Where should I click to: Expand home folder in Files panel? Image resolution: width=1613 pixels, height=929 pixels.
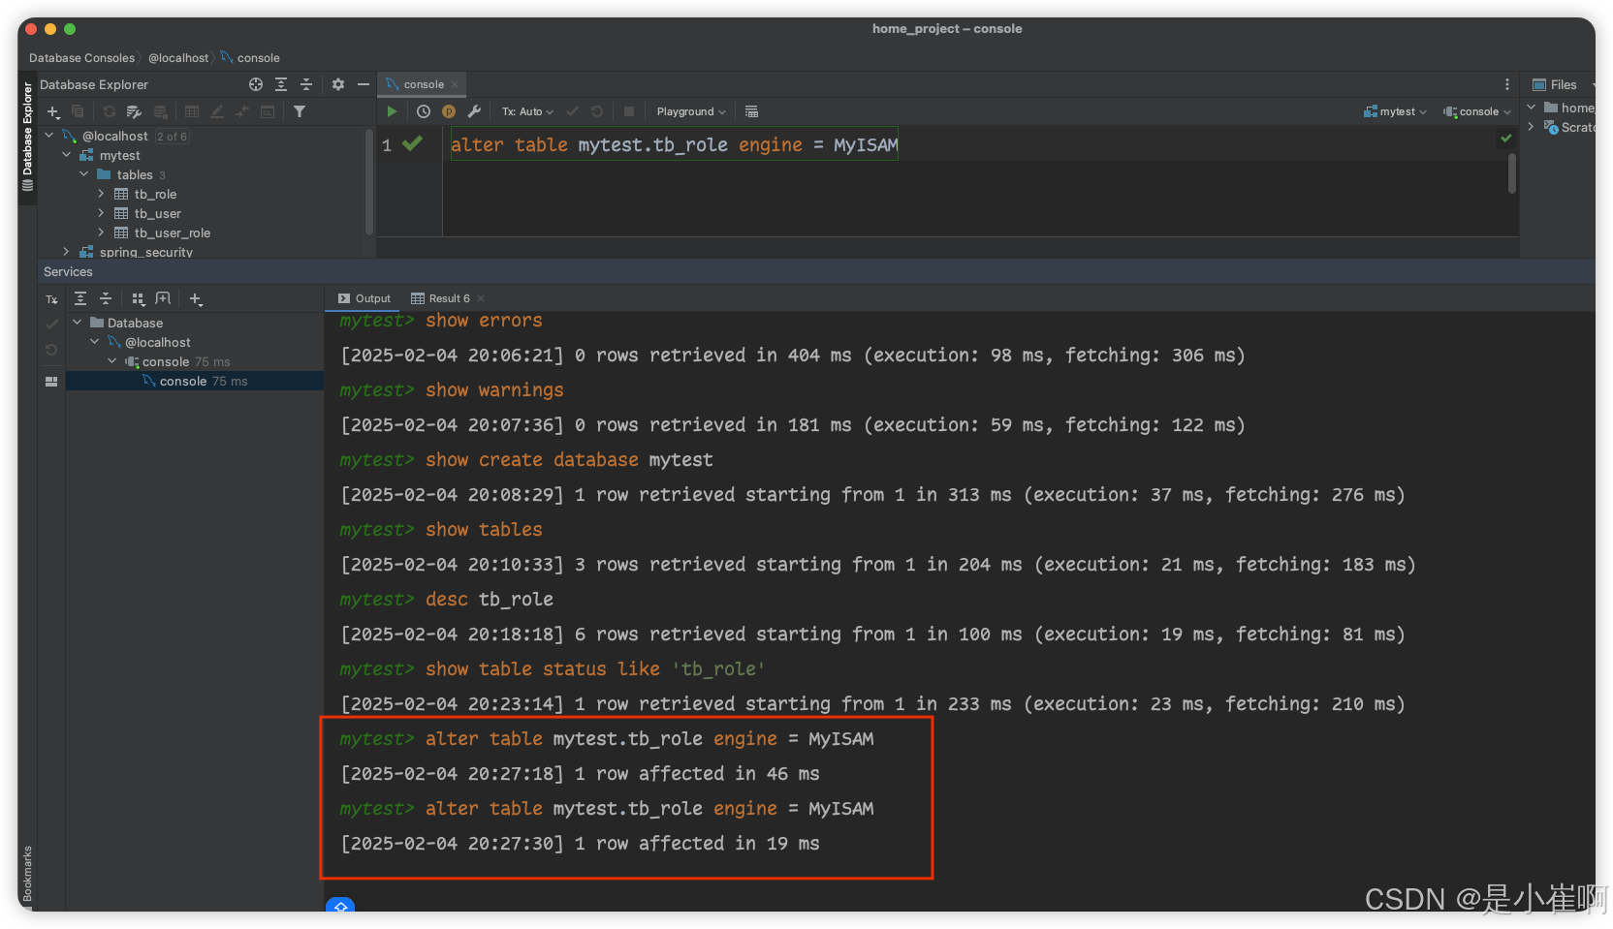(x=1532, y=108)
